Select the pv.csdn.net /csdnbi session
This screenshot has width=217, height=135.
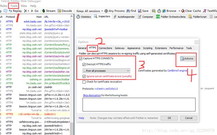tap(35, 87)
